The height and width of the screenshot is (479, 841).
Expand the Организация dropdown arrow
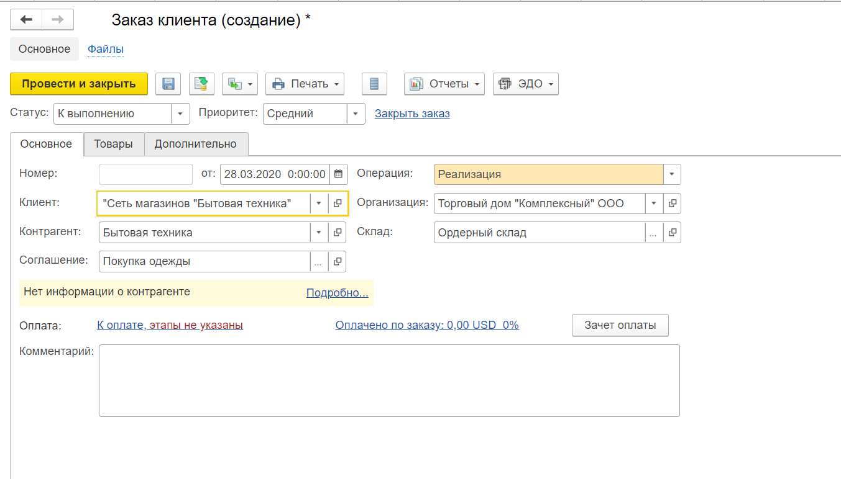[654, 203]
